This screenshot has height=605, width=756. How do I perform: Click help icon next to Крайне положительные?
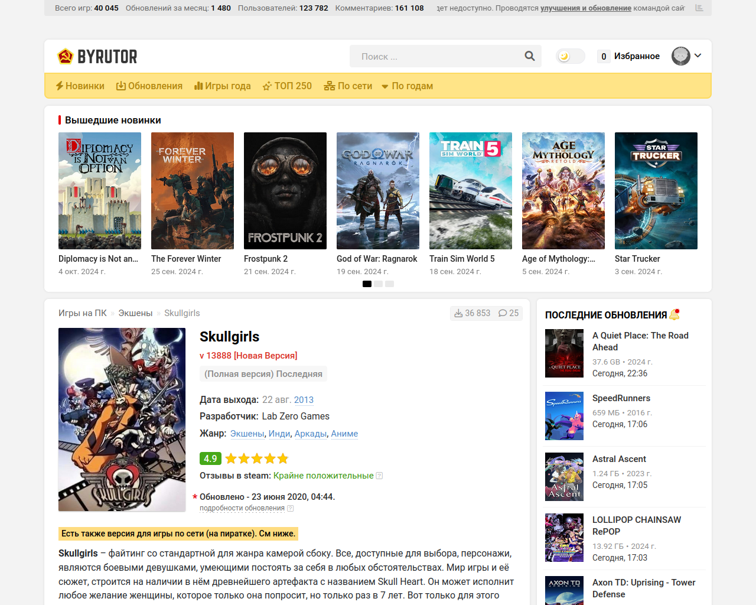[379, 476]
